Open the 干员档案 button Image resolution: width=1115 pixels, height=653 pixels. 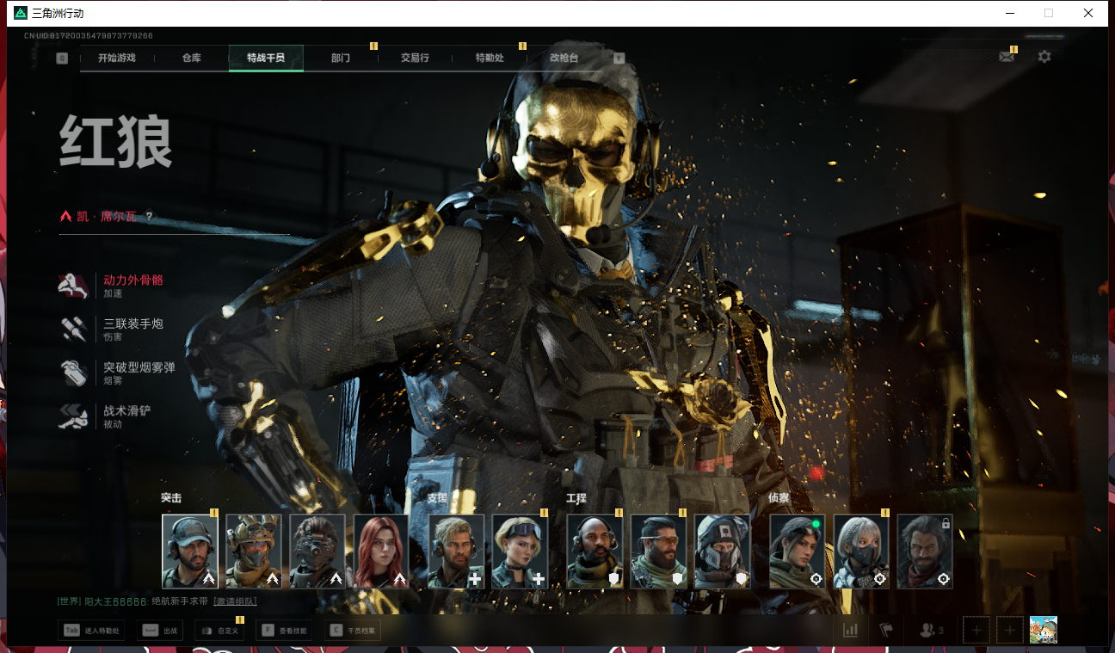tap(354, 631)
